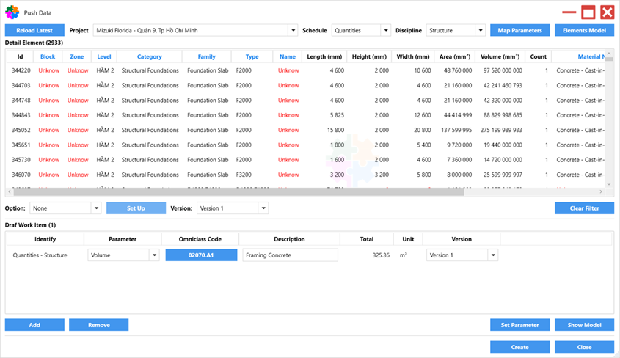Sort by the Block column header
The image size is (620, 358).
[48, 56]
